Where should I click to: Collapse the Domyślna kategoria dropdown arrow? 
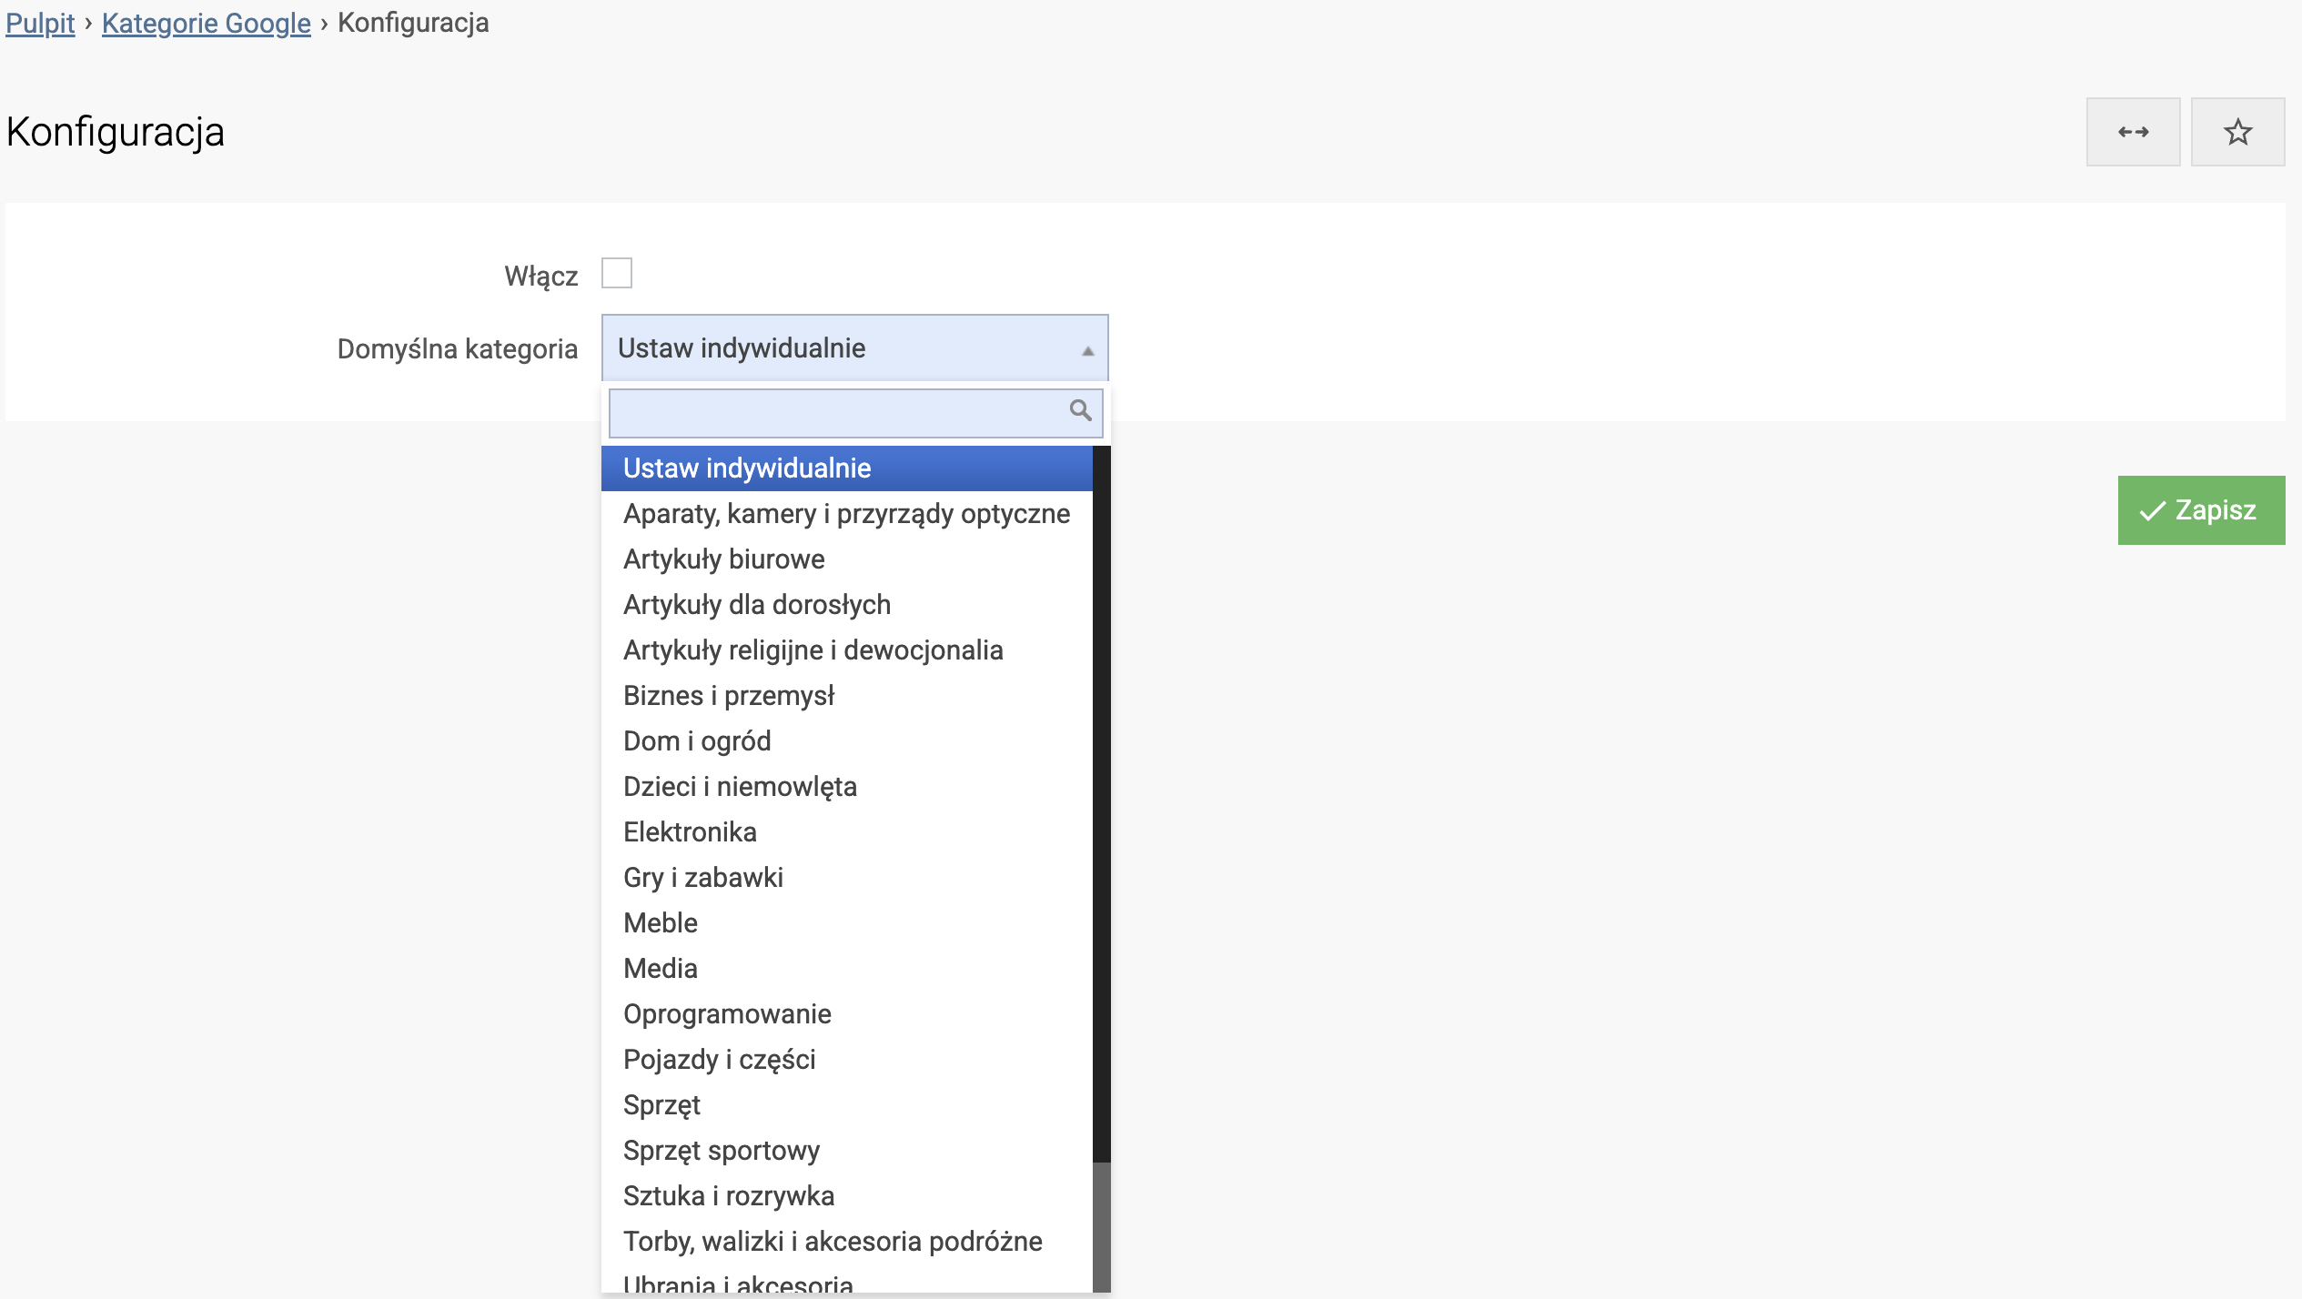point(1086,350)
